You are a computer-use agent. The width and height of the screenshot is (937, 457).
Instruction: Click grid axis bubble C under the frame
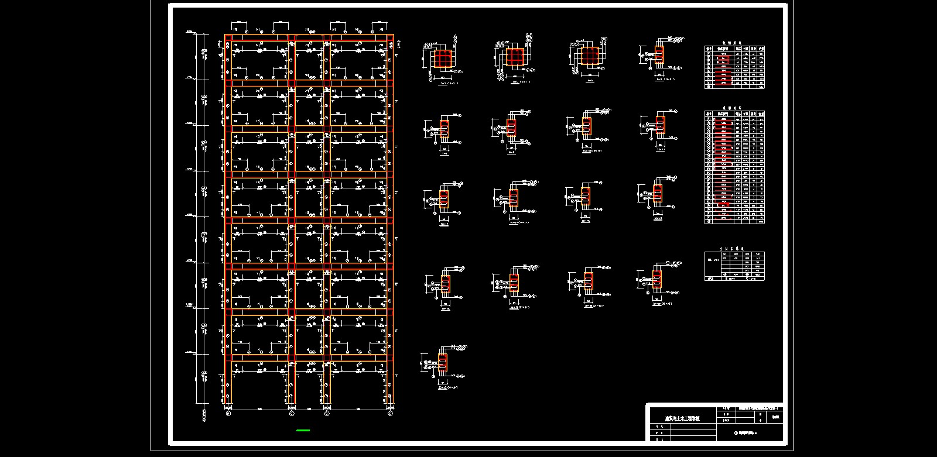click(292, 414)
